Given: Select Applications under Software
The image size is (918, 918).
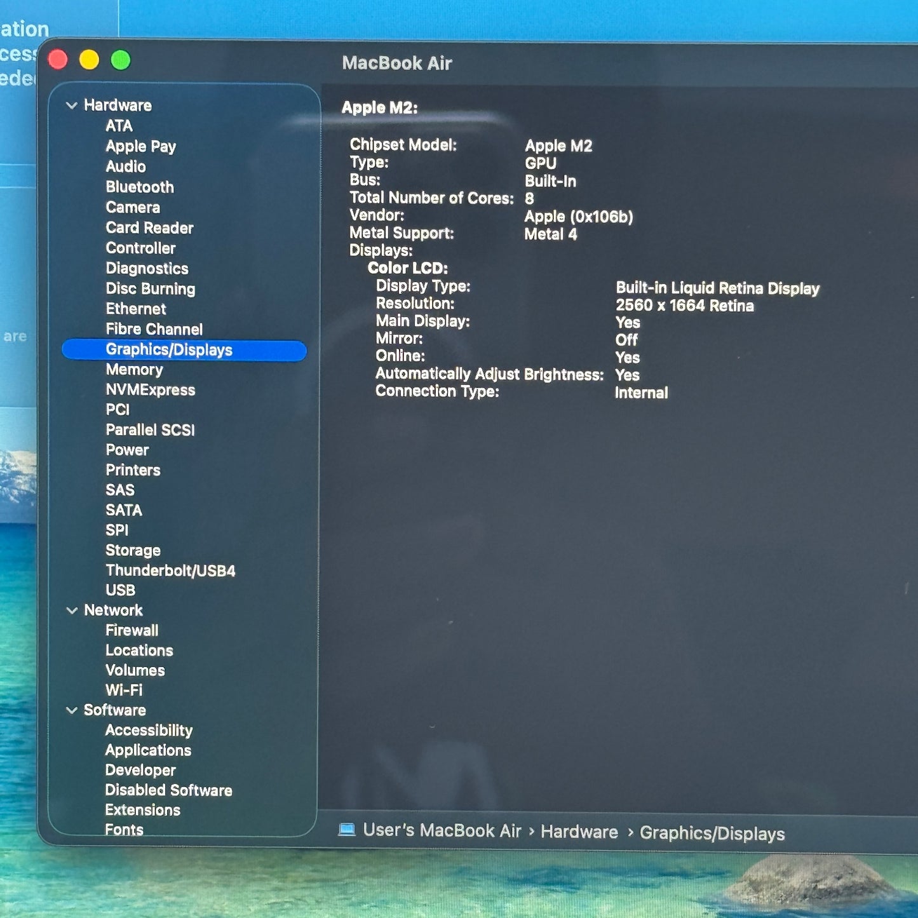Looking at the screenshot, I should pos(148,750).
